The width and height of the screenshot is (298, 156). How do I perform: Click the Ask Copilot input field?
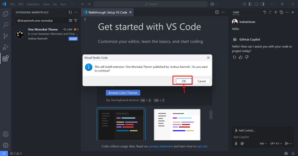click(263, 137)
